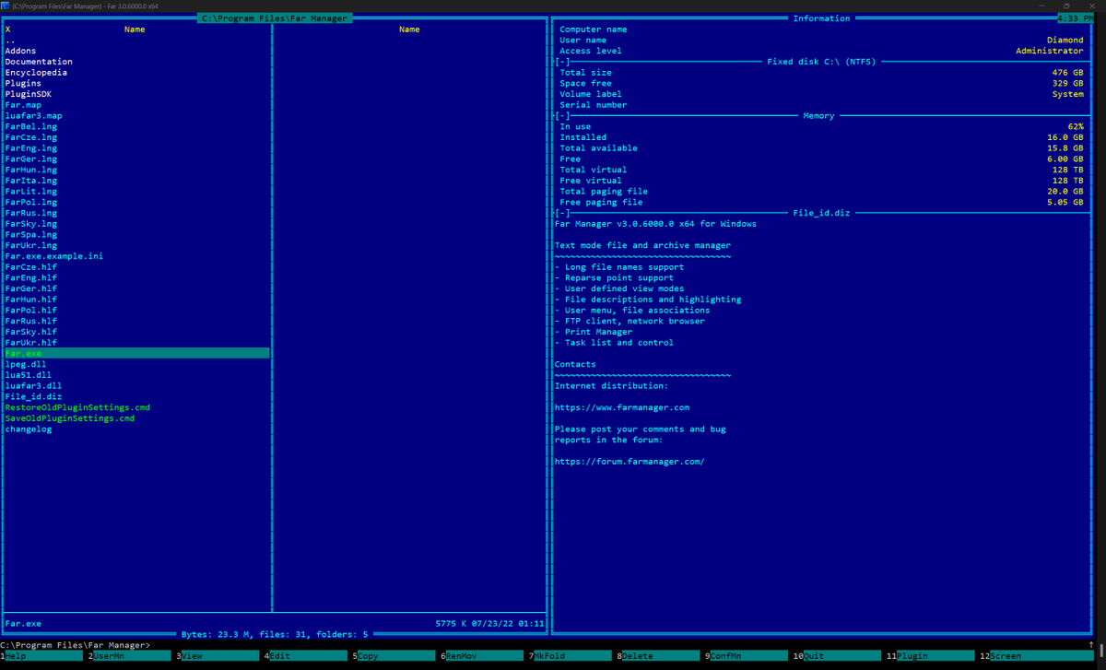Select the FarHun.lng file

136,170
